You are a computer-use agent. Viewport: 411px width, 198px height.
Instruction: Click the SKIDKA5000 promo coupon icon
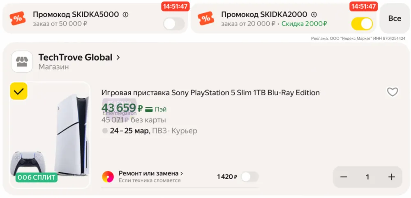tap(18, 18)
